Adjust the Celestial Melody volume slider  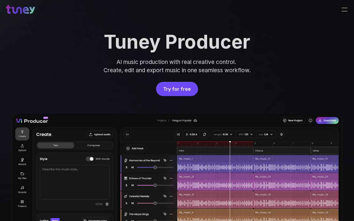point(155,203)
